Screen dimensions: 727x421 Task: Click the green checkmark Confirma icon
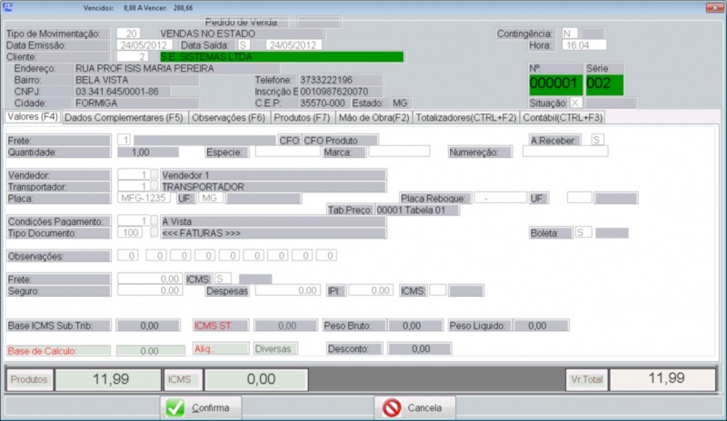[x=175, y=407]
